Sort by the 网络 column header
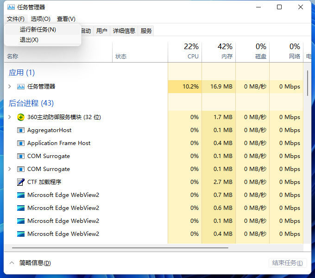Viewport: 315px width, 278px height. pos(286,51)
